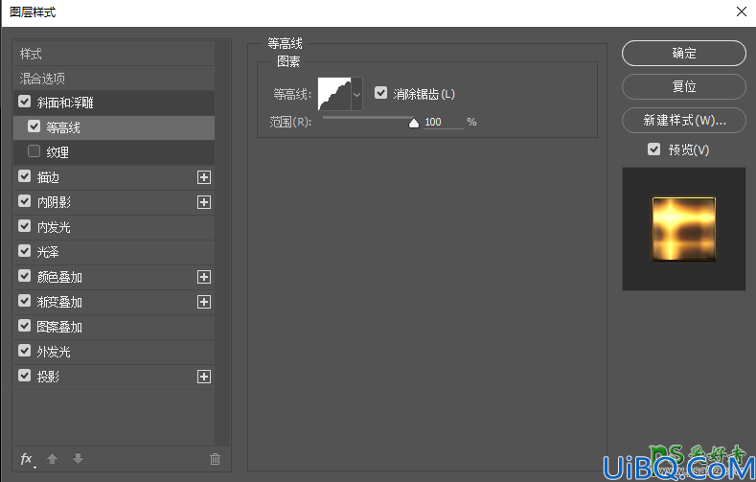Delete the effect with the trash icon
The image size is (756, 482).
point(215,459)
